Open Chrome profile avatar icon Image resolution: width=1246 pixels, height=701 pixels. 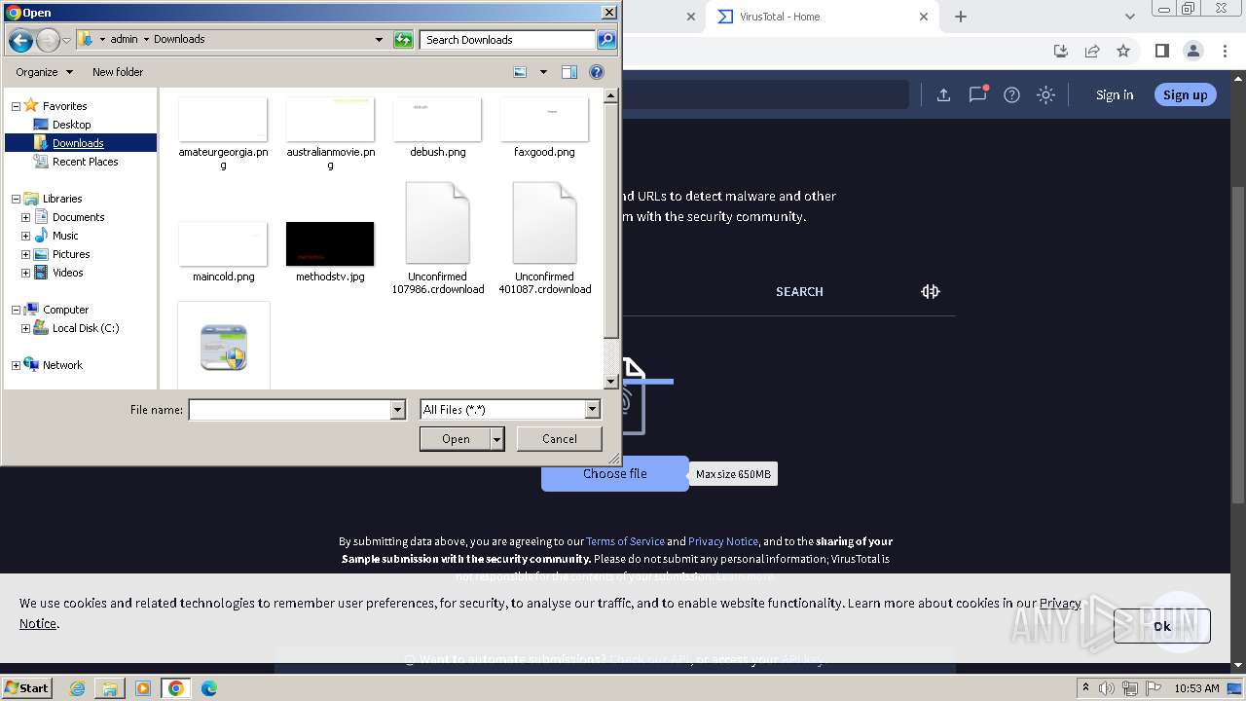(1192, 51)
